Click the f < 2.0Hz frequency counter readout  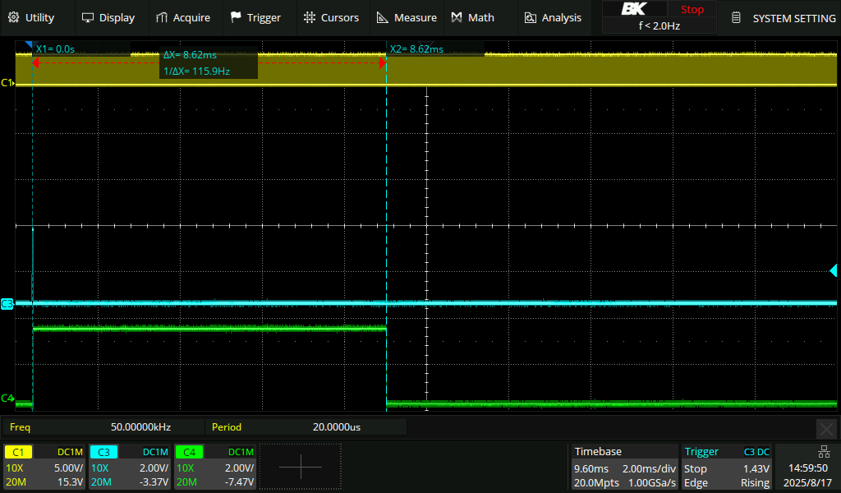pos(659,25)
